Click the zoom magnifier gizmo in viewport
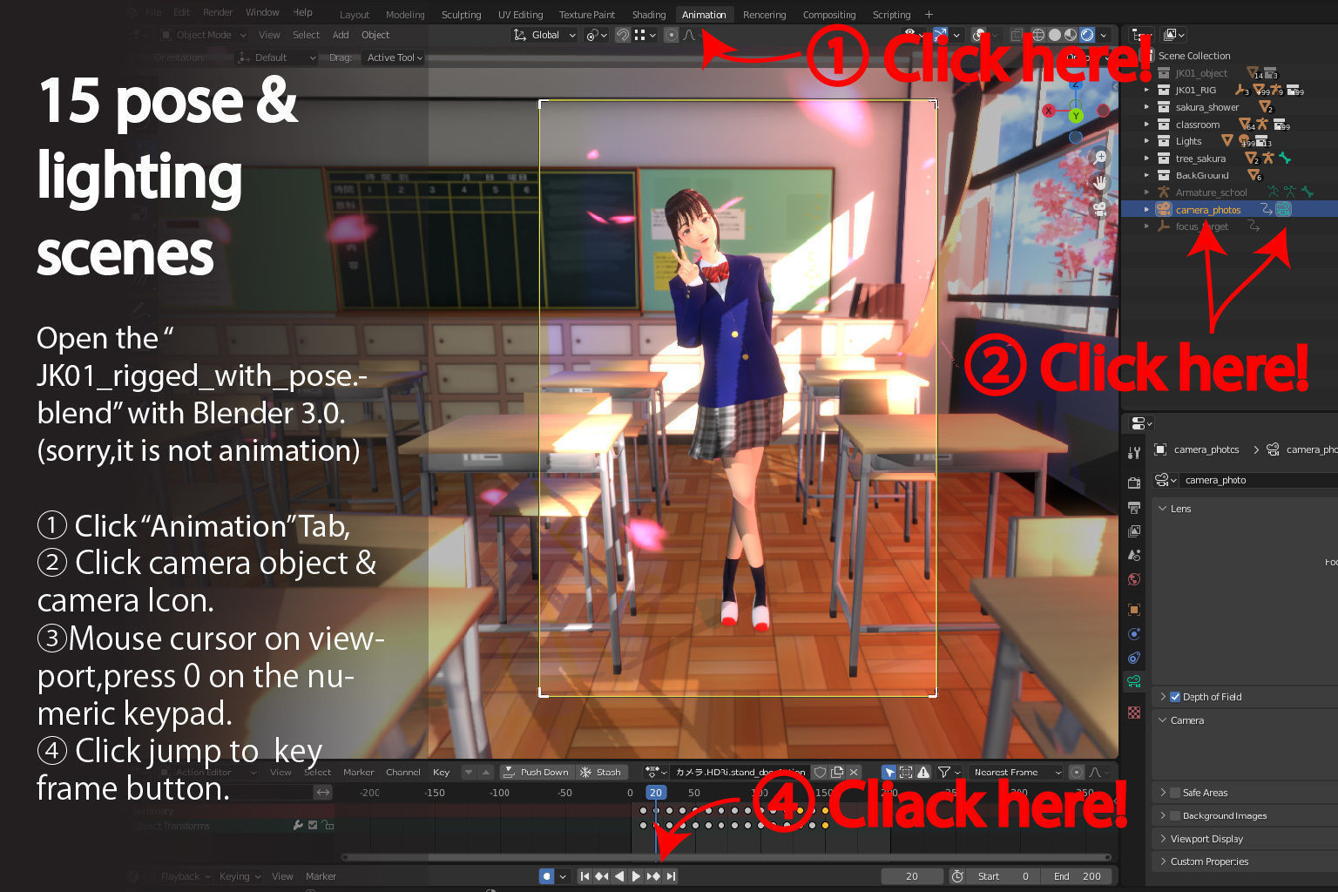Image resolution: width=1338 pixels, height=892 pixels. click(x=1100, y=158)
